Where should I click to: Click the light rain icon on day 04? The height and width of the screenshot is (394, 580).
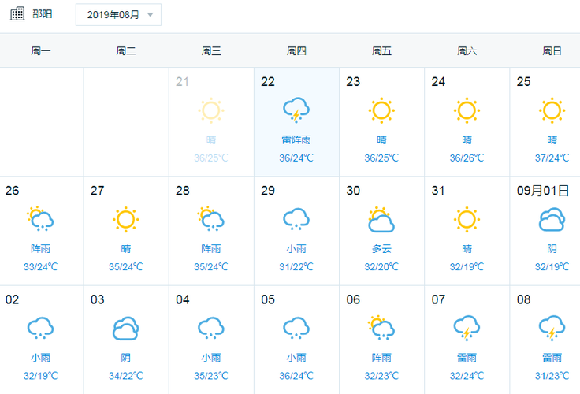coord(211,328)
